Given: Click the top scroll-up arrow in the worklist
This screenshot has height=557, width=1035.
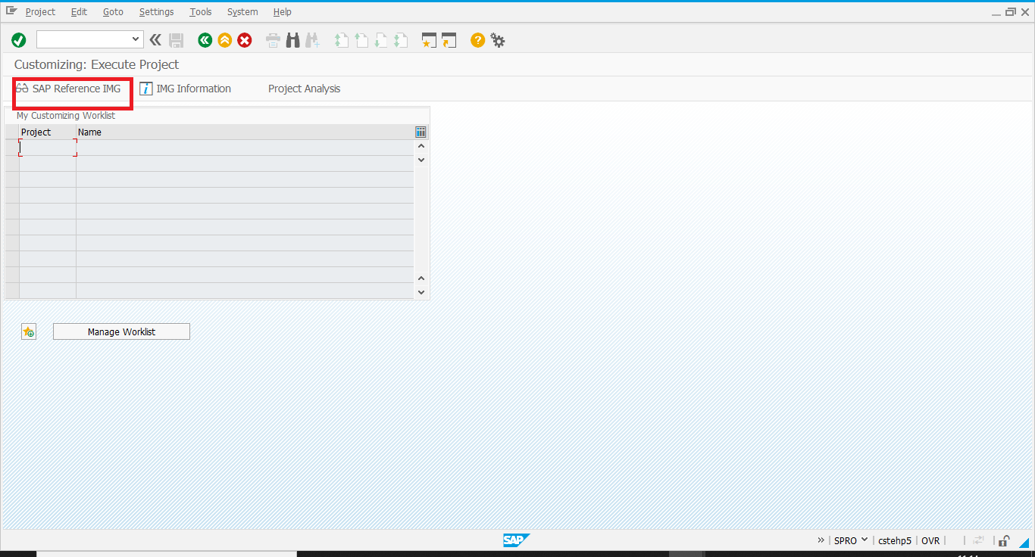Looking at the screenshot, I should [x=421, y=146].
